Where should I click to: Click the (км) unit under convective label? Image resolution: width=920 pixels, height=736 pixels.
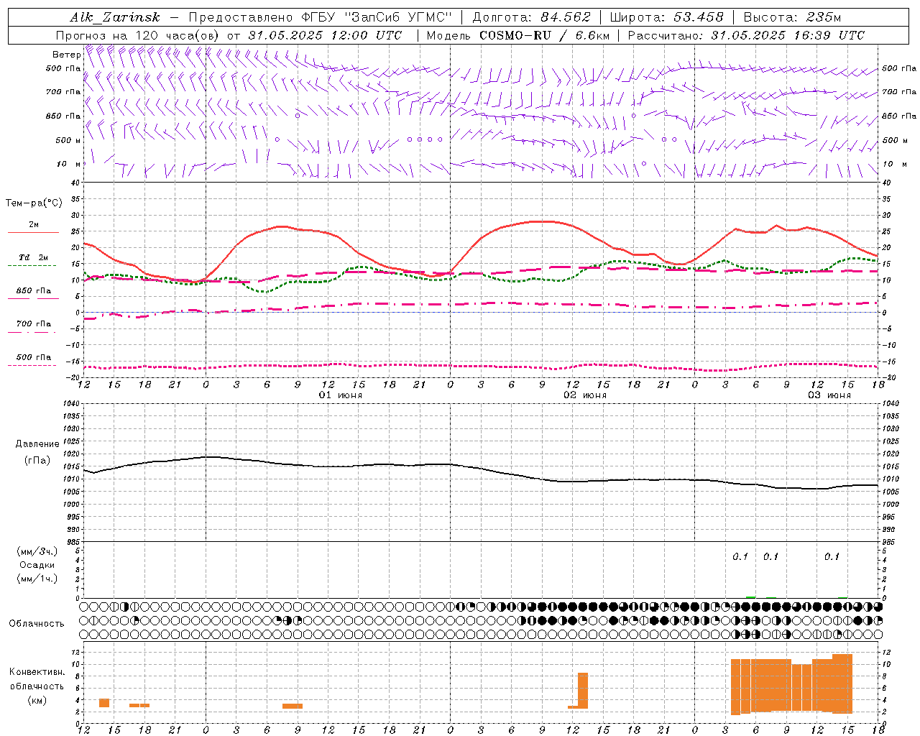click(x=37, y=700)
